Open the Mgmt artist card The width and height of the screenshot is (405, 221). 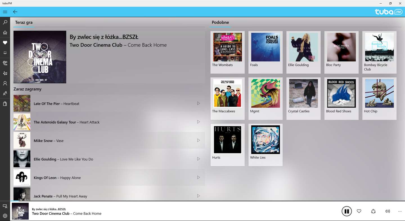265,98
